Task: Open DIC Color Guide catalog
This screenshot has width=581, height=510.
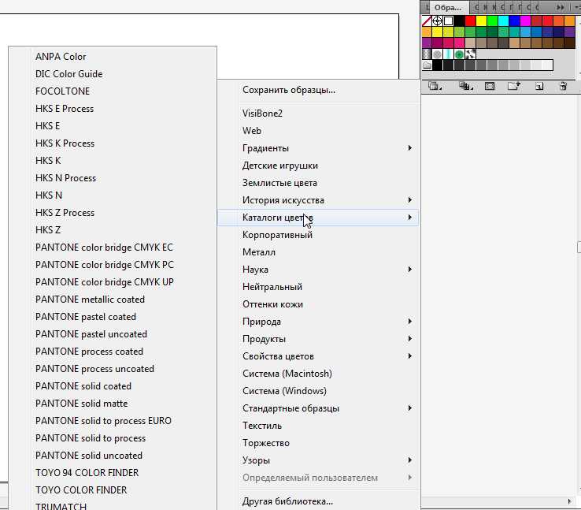Action: 113,74
